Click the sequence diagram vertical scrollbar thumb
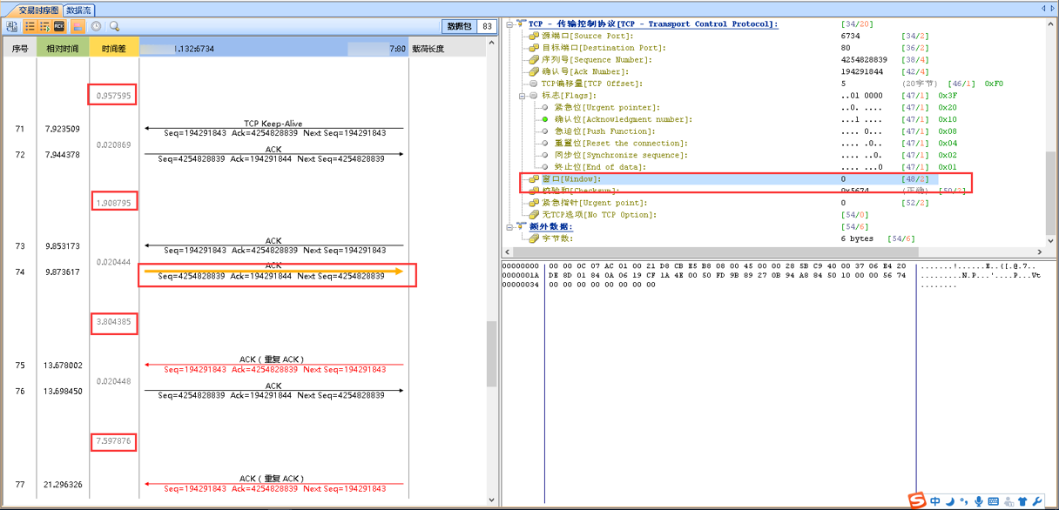 point(491,355)
